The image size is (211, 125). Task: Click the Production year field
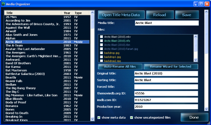166,107
